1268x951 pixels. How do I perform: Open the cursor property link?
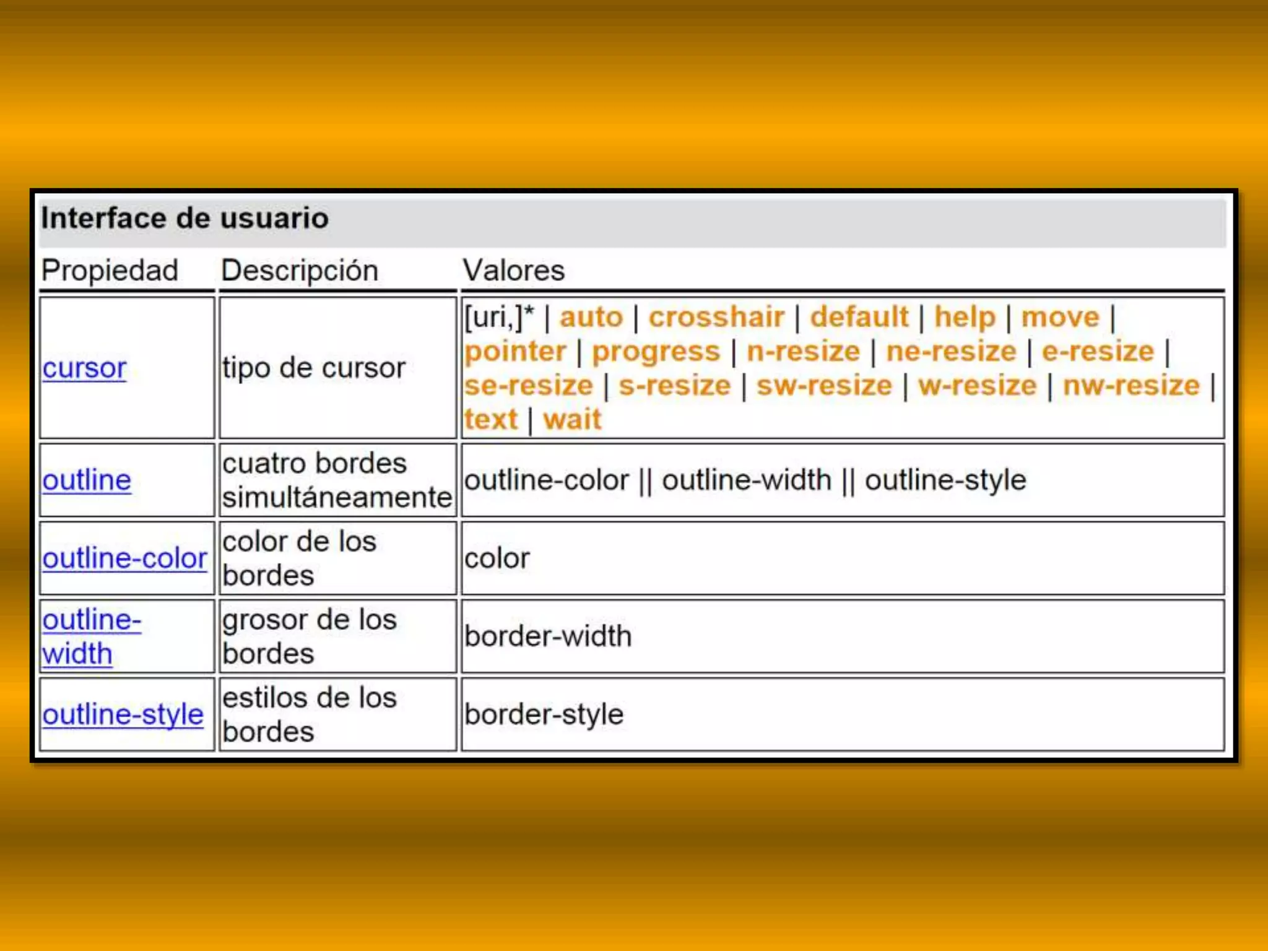click(84, 368)
